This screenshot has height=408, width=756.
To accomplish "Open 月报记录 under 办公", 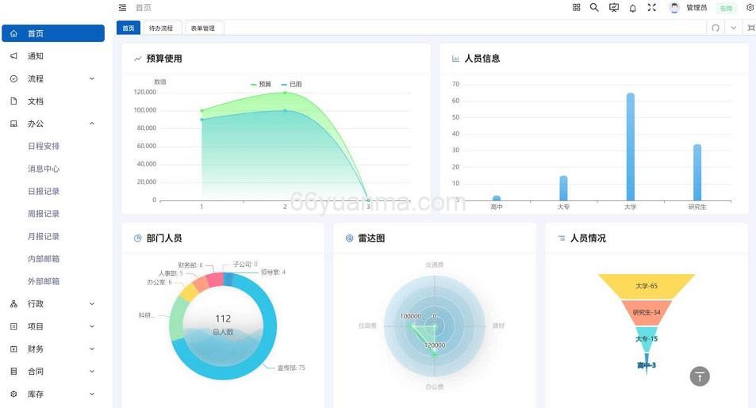I will 44,237.
